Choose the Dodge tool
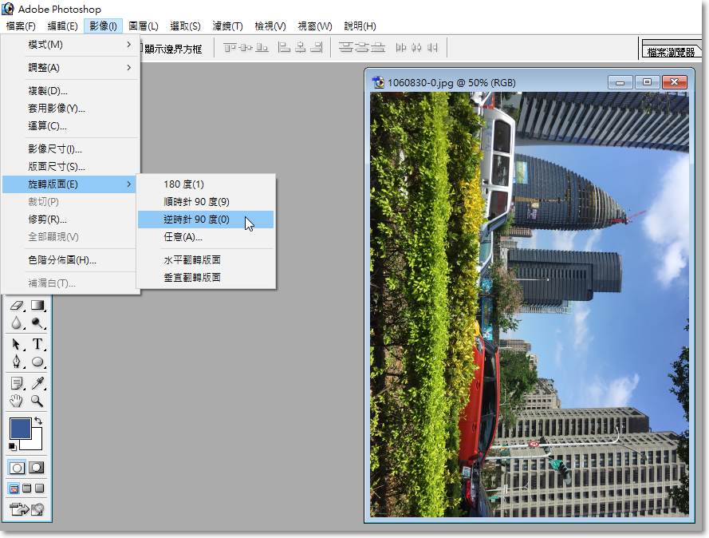 coord(37,324)
